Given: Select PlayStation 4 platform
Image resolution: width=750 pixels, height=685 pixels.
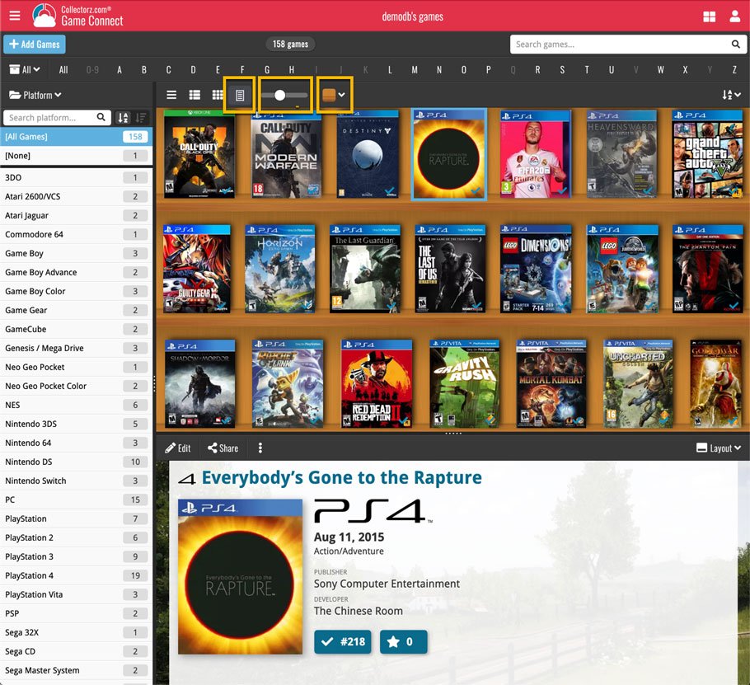Looking at the screenshot, I should 76,575.
